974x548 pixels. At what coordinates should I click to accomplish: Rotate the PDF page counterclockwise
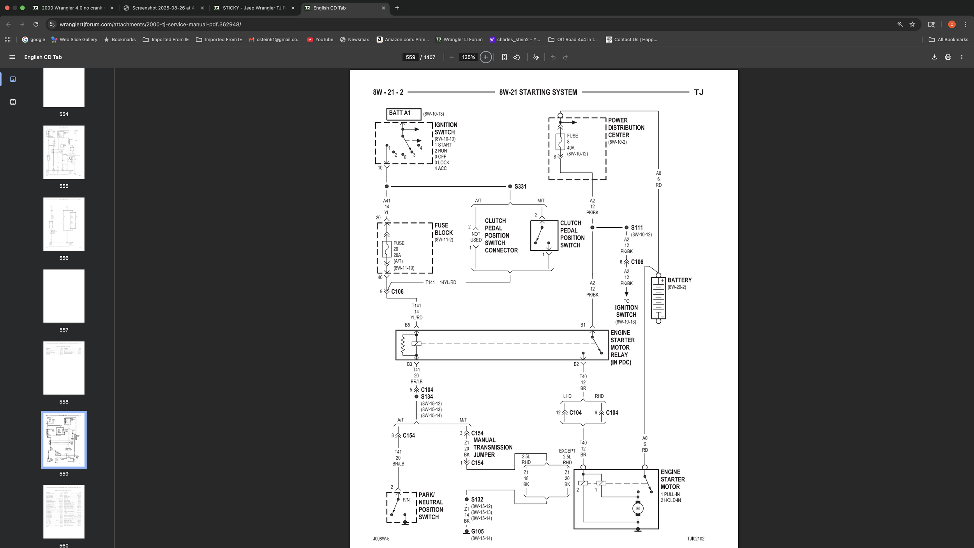(517, 57)
